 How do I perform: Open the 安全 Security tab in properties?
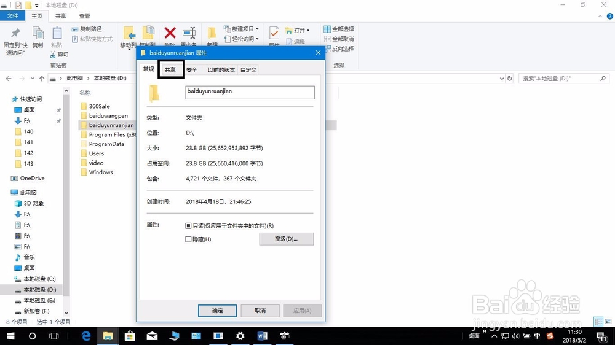tap(192, 70)
